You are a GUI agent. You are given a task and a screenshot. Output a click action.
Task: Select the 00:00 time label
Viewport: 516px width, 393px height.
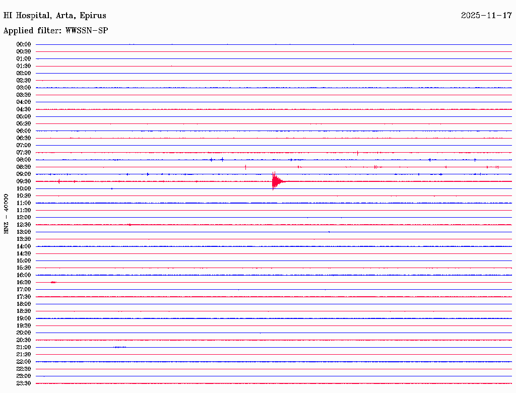pyautogui.click(x=24, y=44)
